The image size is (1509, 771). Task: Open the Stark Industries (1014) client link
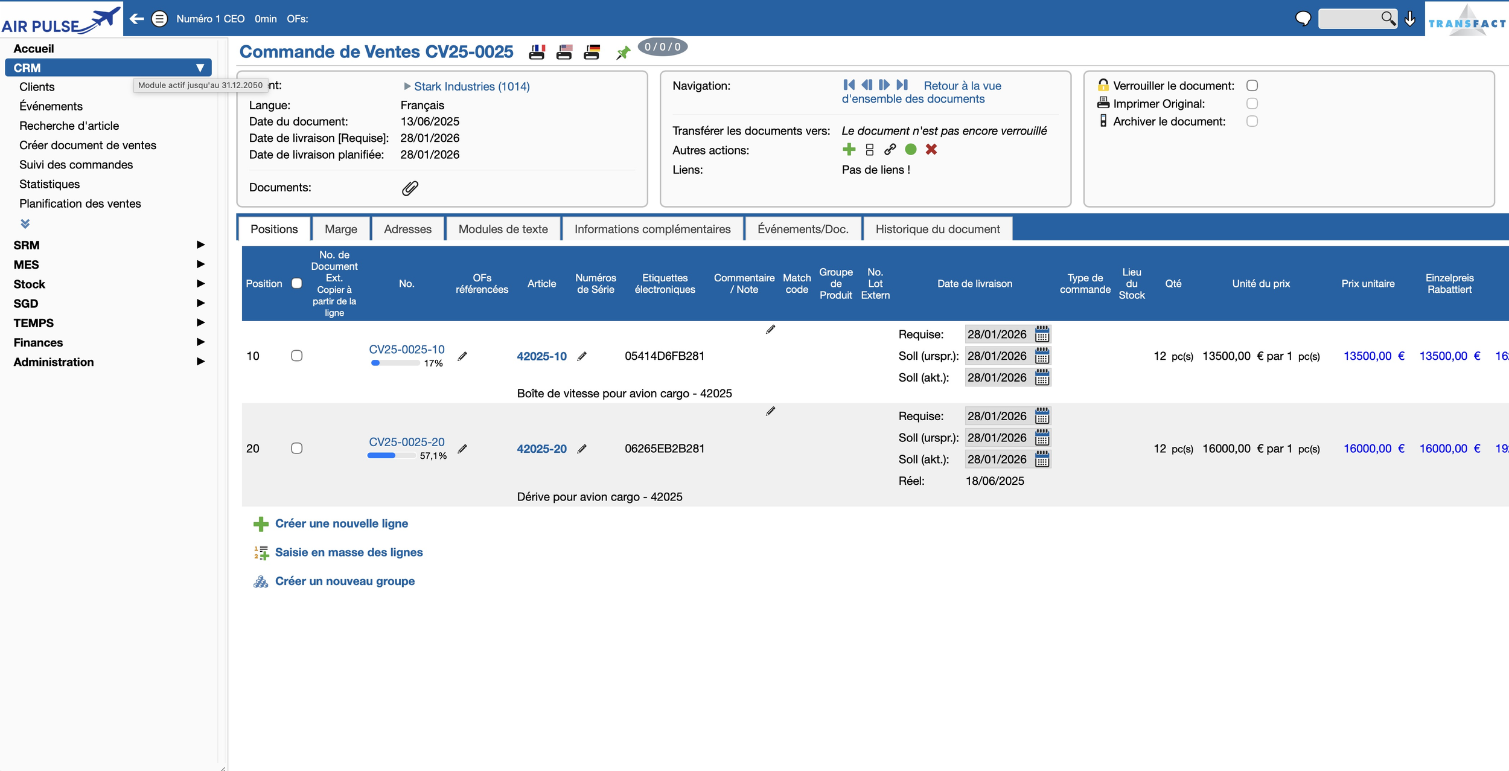pos(471,86)
